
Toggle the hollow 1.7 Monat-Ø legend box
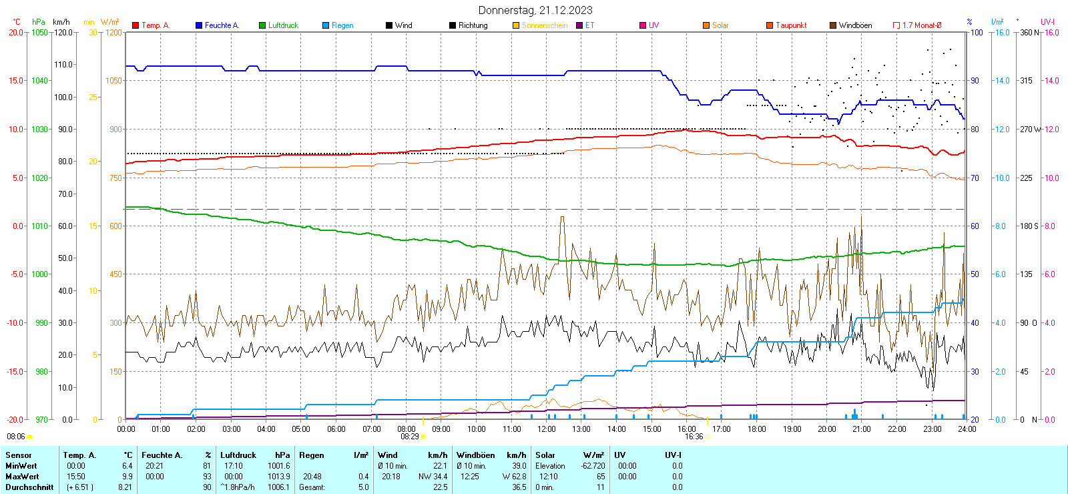896,25
